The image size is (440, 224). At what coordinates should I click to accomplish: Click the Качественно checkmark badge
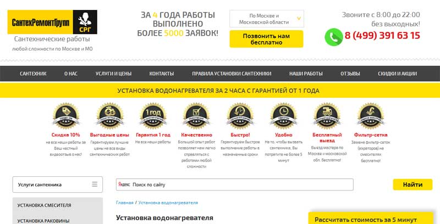coord(196,116)
